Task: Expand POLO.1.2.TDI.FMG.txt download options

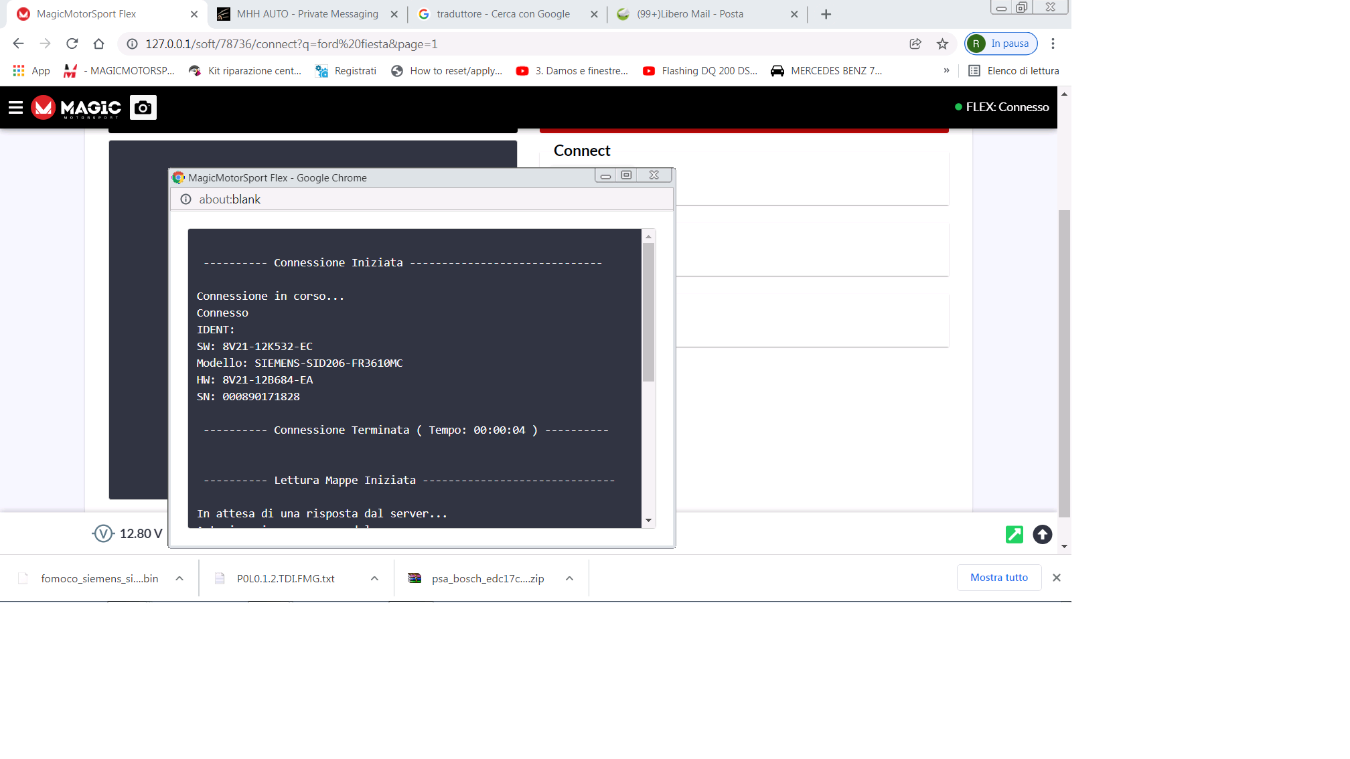Action: pos(374,578)
